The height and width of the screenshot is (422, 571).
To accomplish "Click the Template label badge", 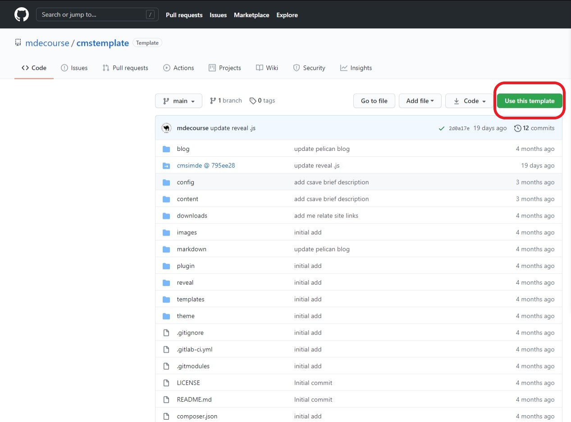I will [x=147, y=43].
